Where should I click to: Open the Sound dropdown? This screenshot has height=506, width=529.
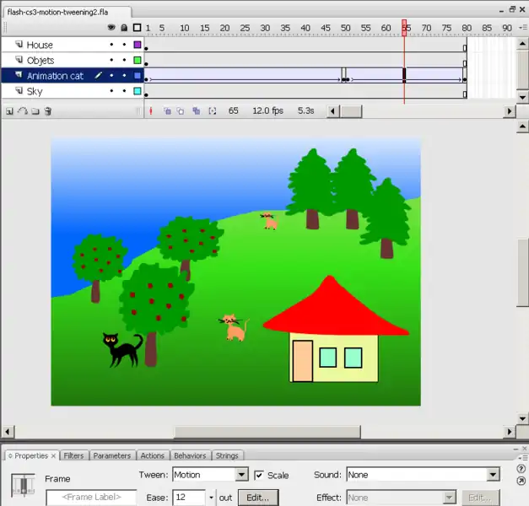494,476
